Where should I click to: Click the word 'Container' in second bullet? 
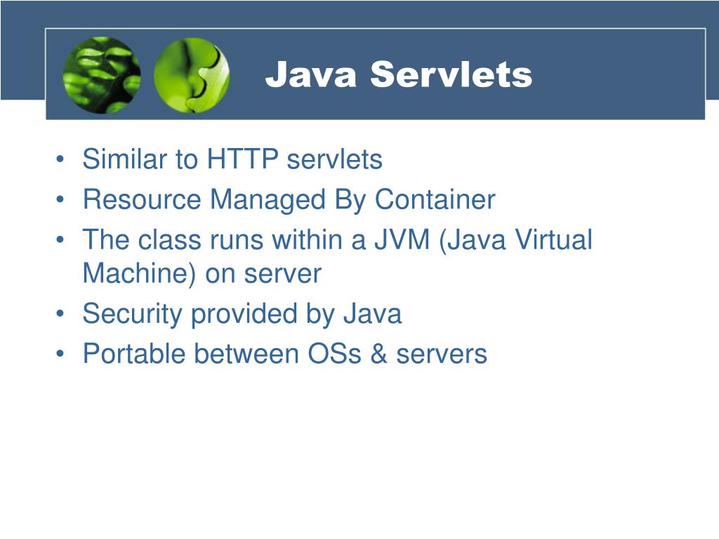(x=435, y=200)
